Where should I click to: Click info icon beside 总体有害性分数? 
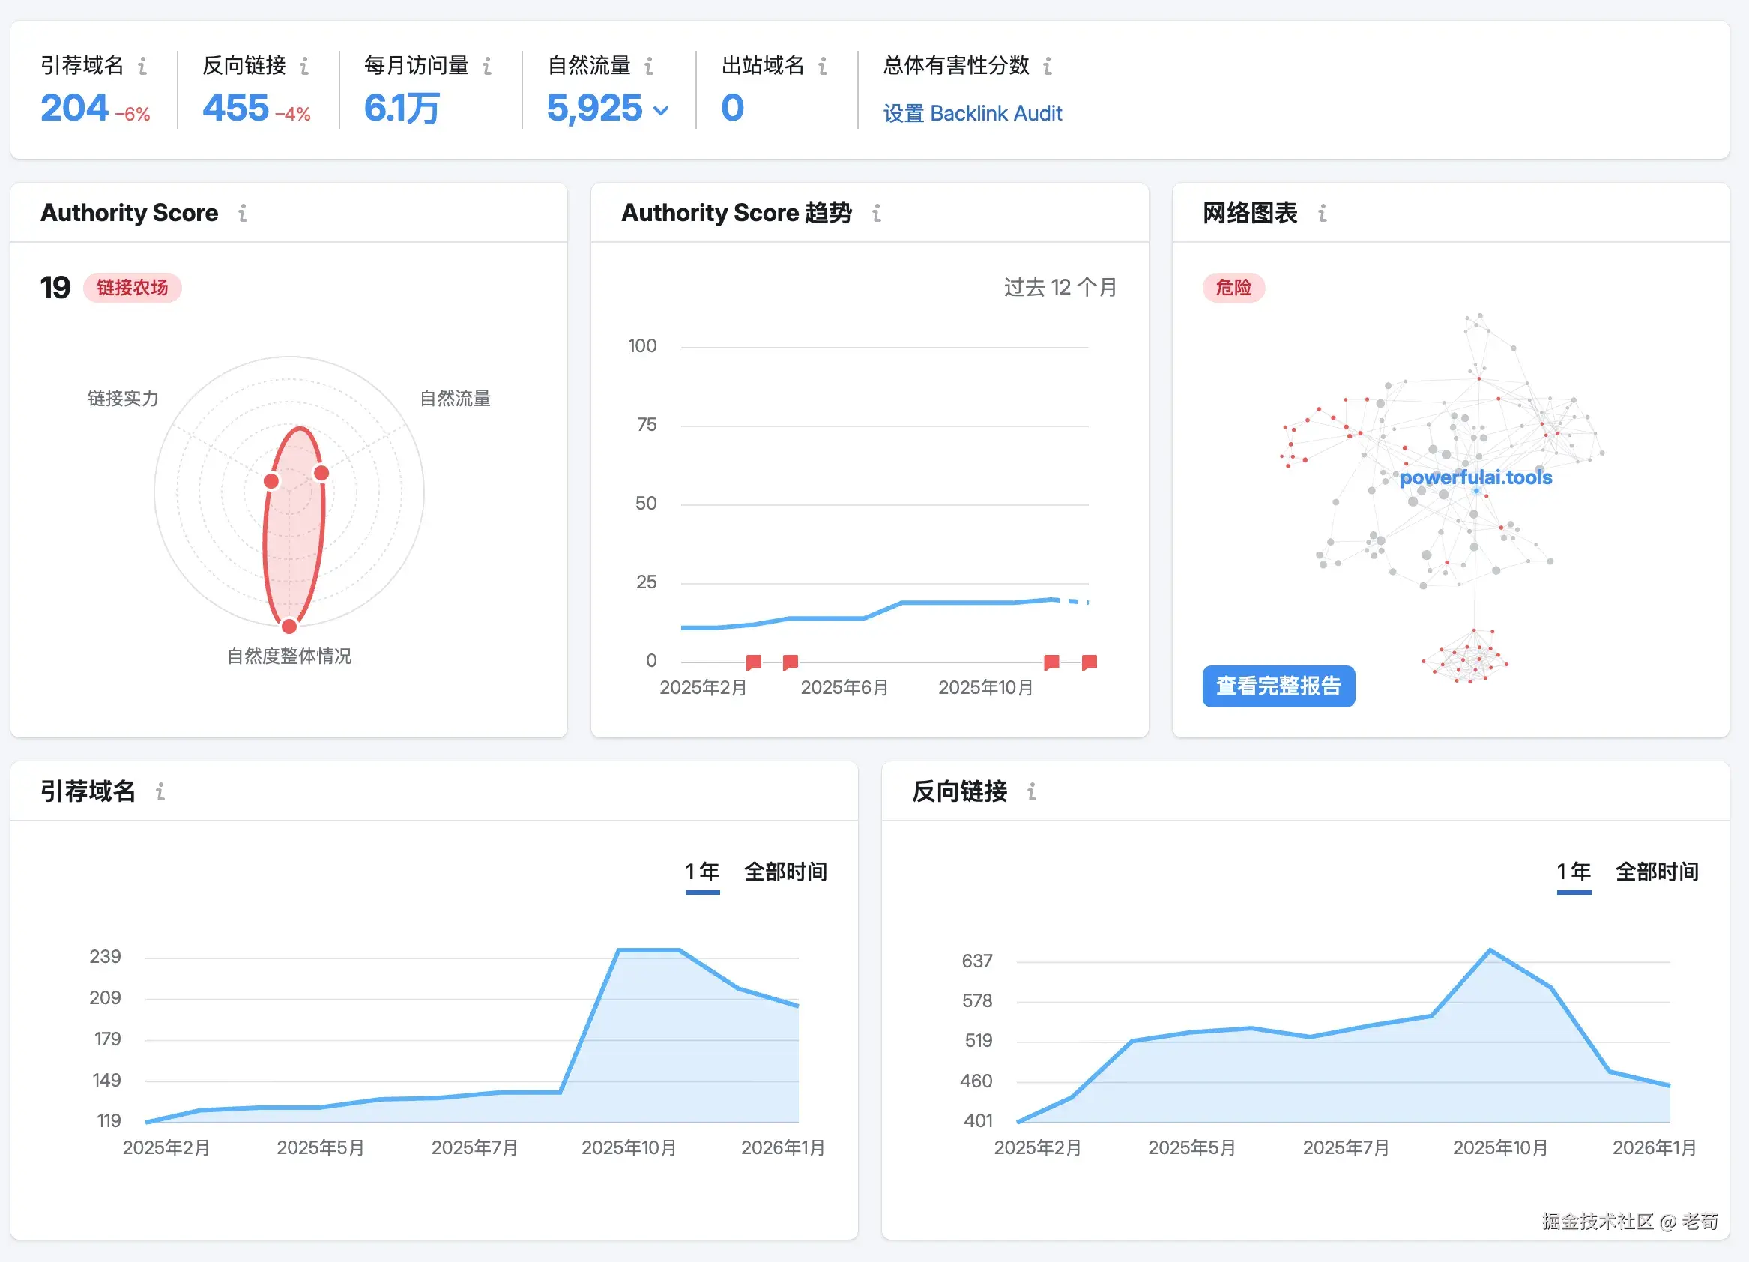click(x=1048, y=67)
